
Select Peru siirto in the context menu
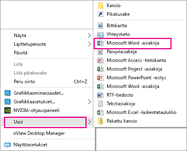25,82
